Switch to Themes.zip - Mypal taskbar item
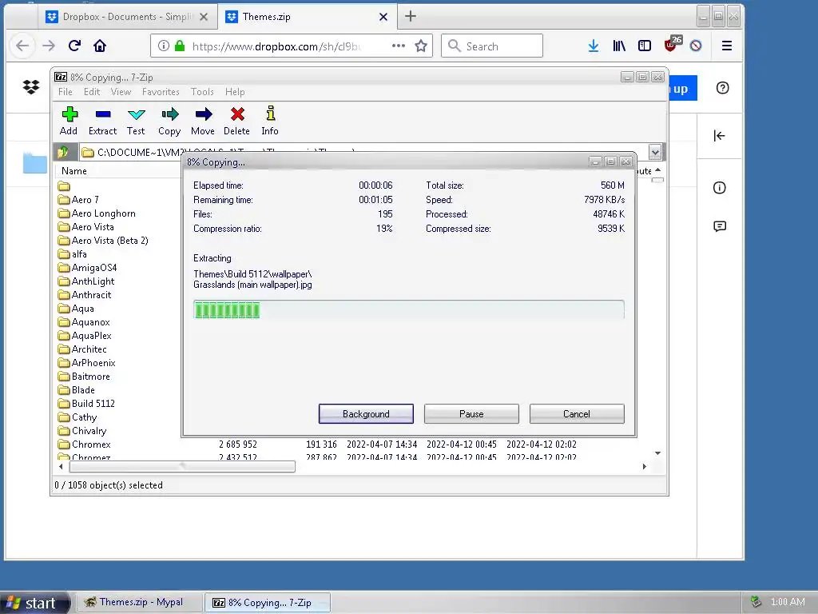Screen dimensions: 818x614 [x=138, y=602]
